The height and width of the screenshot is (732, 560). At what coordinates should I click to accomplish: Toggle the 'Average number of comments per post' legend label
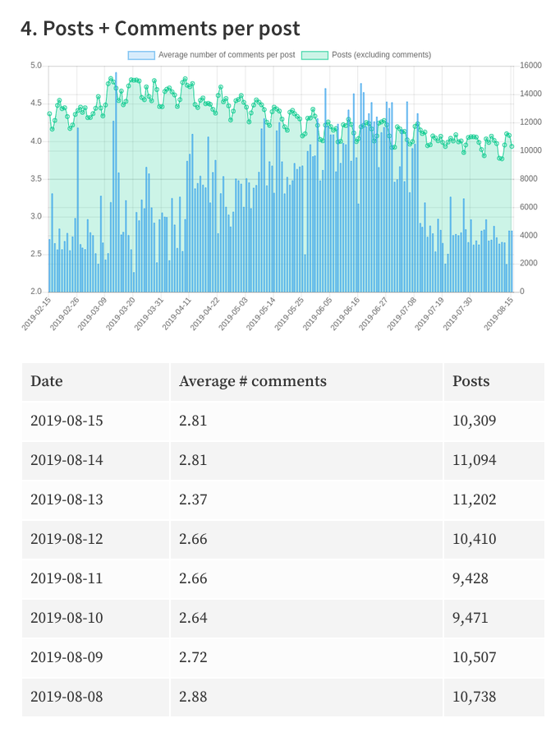pyautogui.click(x=226, y=55)
